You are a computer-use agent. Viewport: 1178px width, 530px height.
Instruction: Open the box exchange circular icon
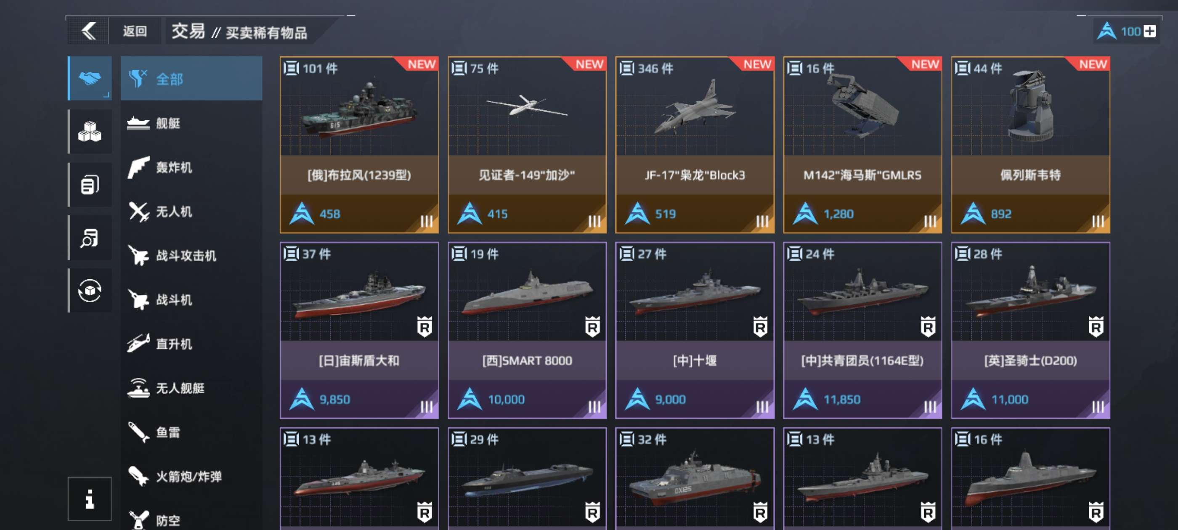(90, 290)
